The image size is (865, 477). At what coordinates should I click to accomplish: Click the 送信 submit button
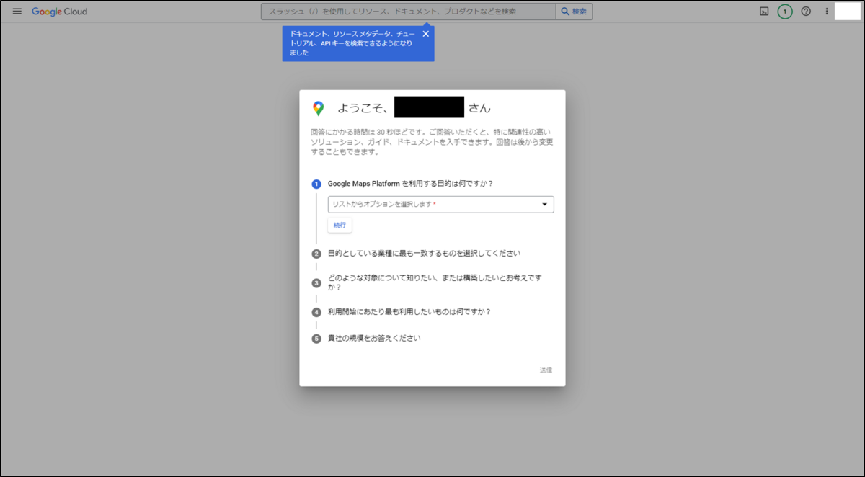[546, 370]
